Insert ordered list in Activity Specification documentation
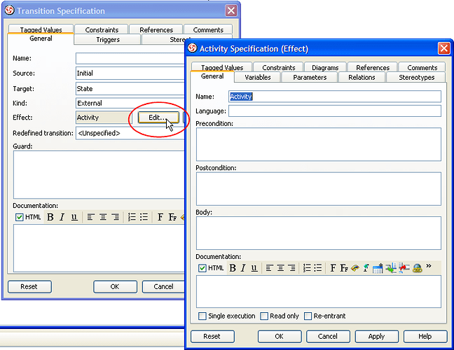The image size is (454, 350). coord(307,268)
